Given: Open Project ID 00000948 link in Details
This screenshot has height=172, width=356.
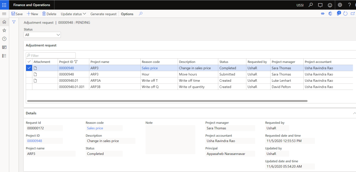Looking at the screenshot, I should tap(34, 141).
